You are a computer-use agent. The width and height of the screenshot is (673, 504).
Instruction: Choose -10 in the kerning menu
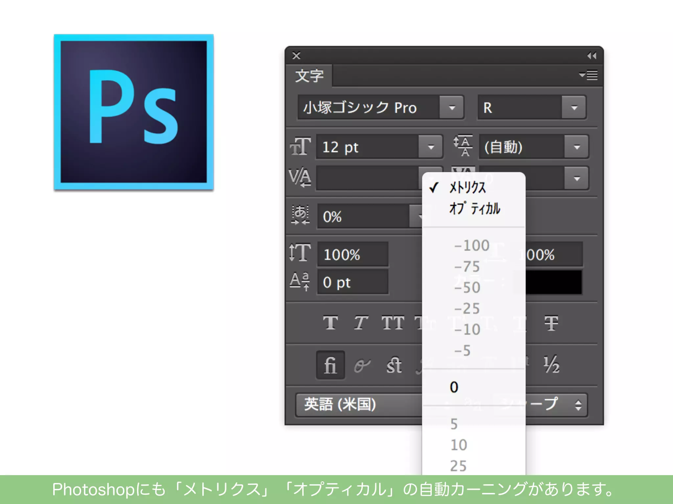tap(474, 329)
